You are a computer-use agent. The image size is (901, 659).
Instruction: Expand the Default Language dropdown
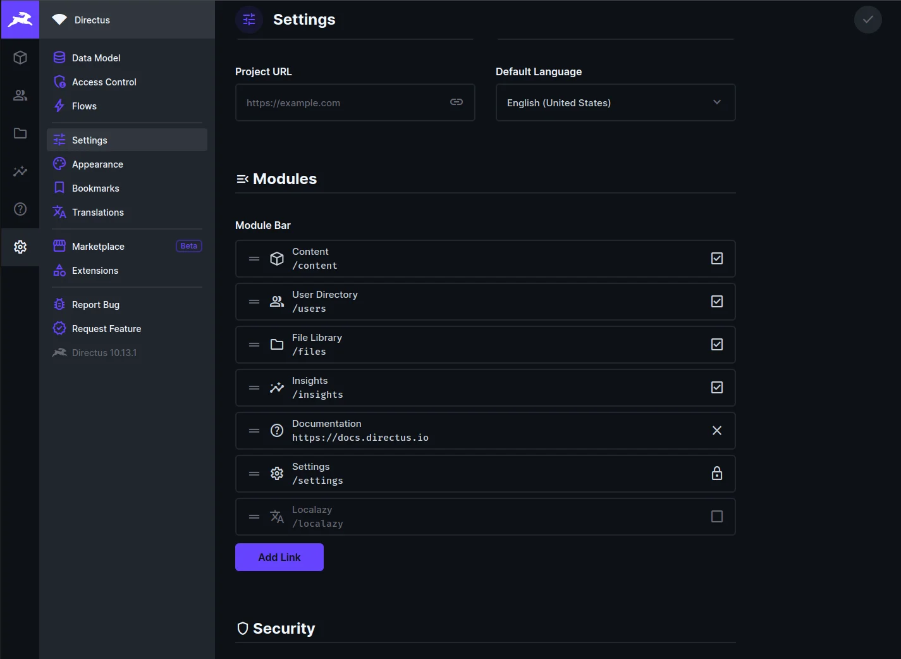pos(615,102)
